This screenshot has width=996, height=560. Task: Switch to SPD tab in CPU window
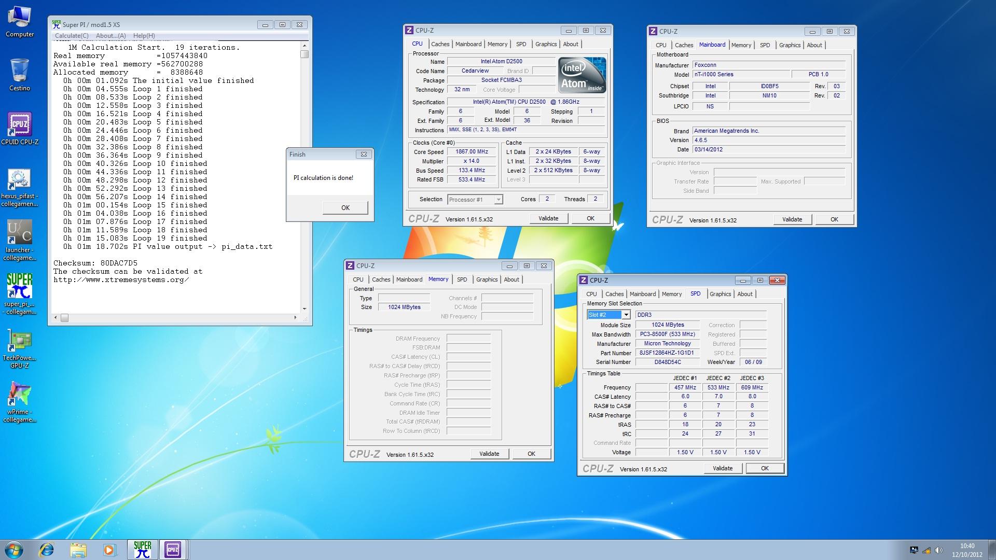click(521, 44)
